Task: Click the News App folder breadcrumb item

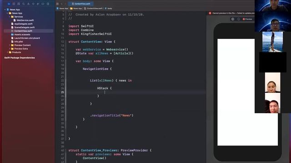Action: (x=76, y=9)
